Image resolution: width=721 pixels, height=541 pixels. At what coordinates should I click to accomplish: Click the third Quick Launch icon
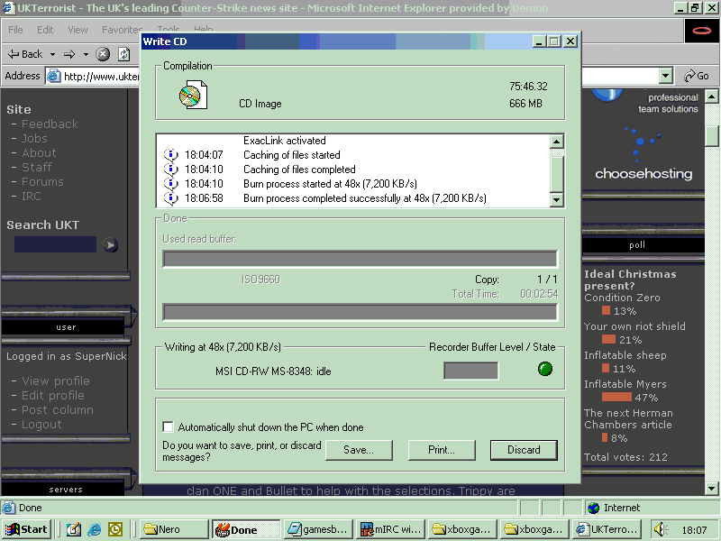pos(115,529)
